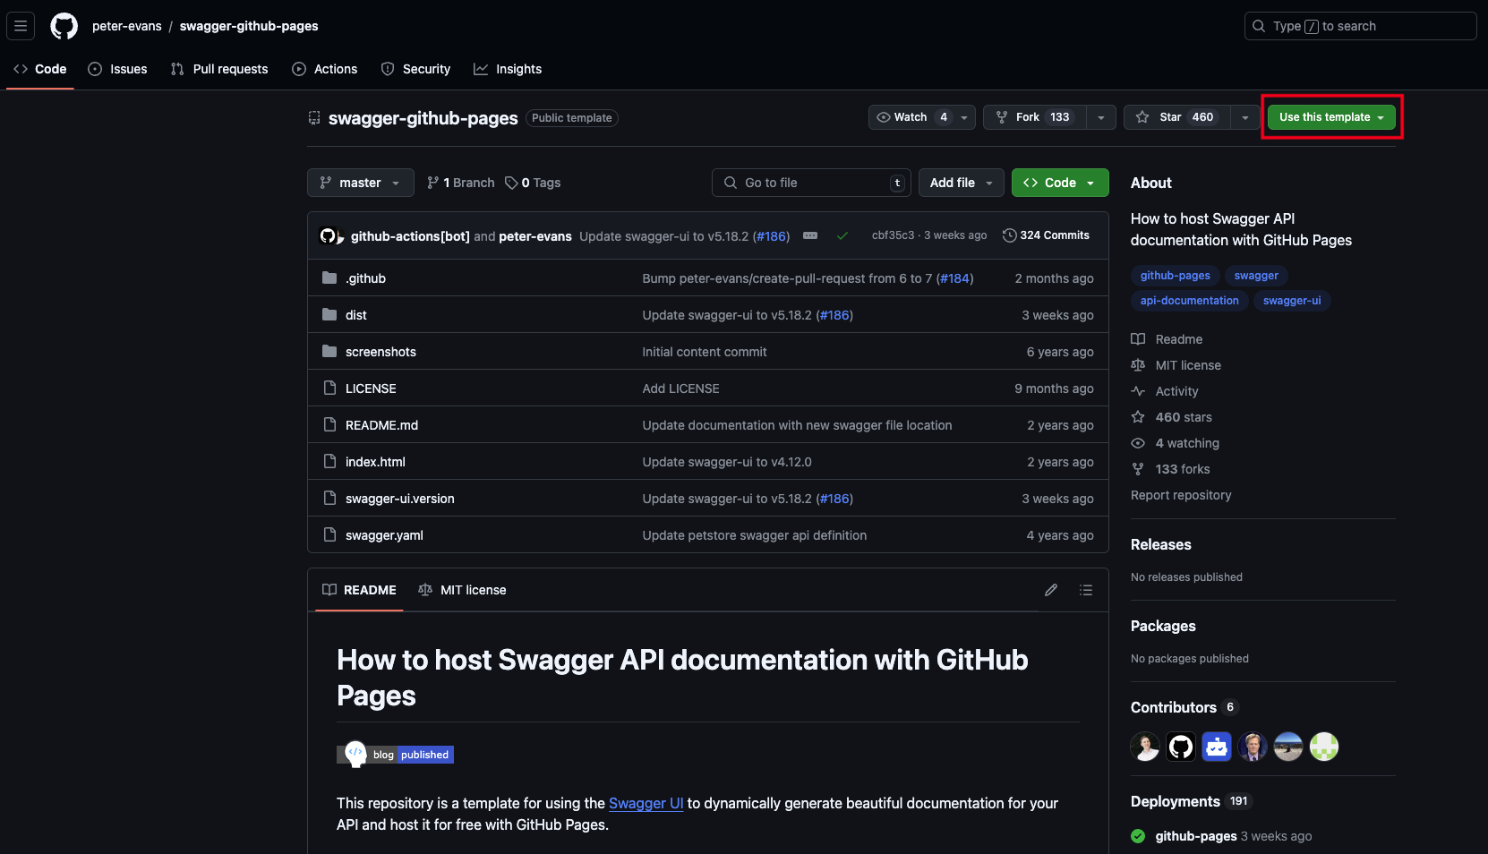Open pull request #184 link

tap(954, 278)
